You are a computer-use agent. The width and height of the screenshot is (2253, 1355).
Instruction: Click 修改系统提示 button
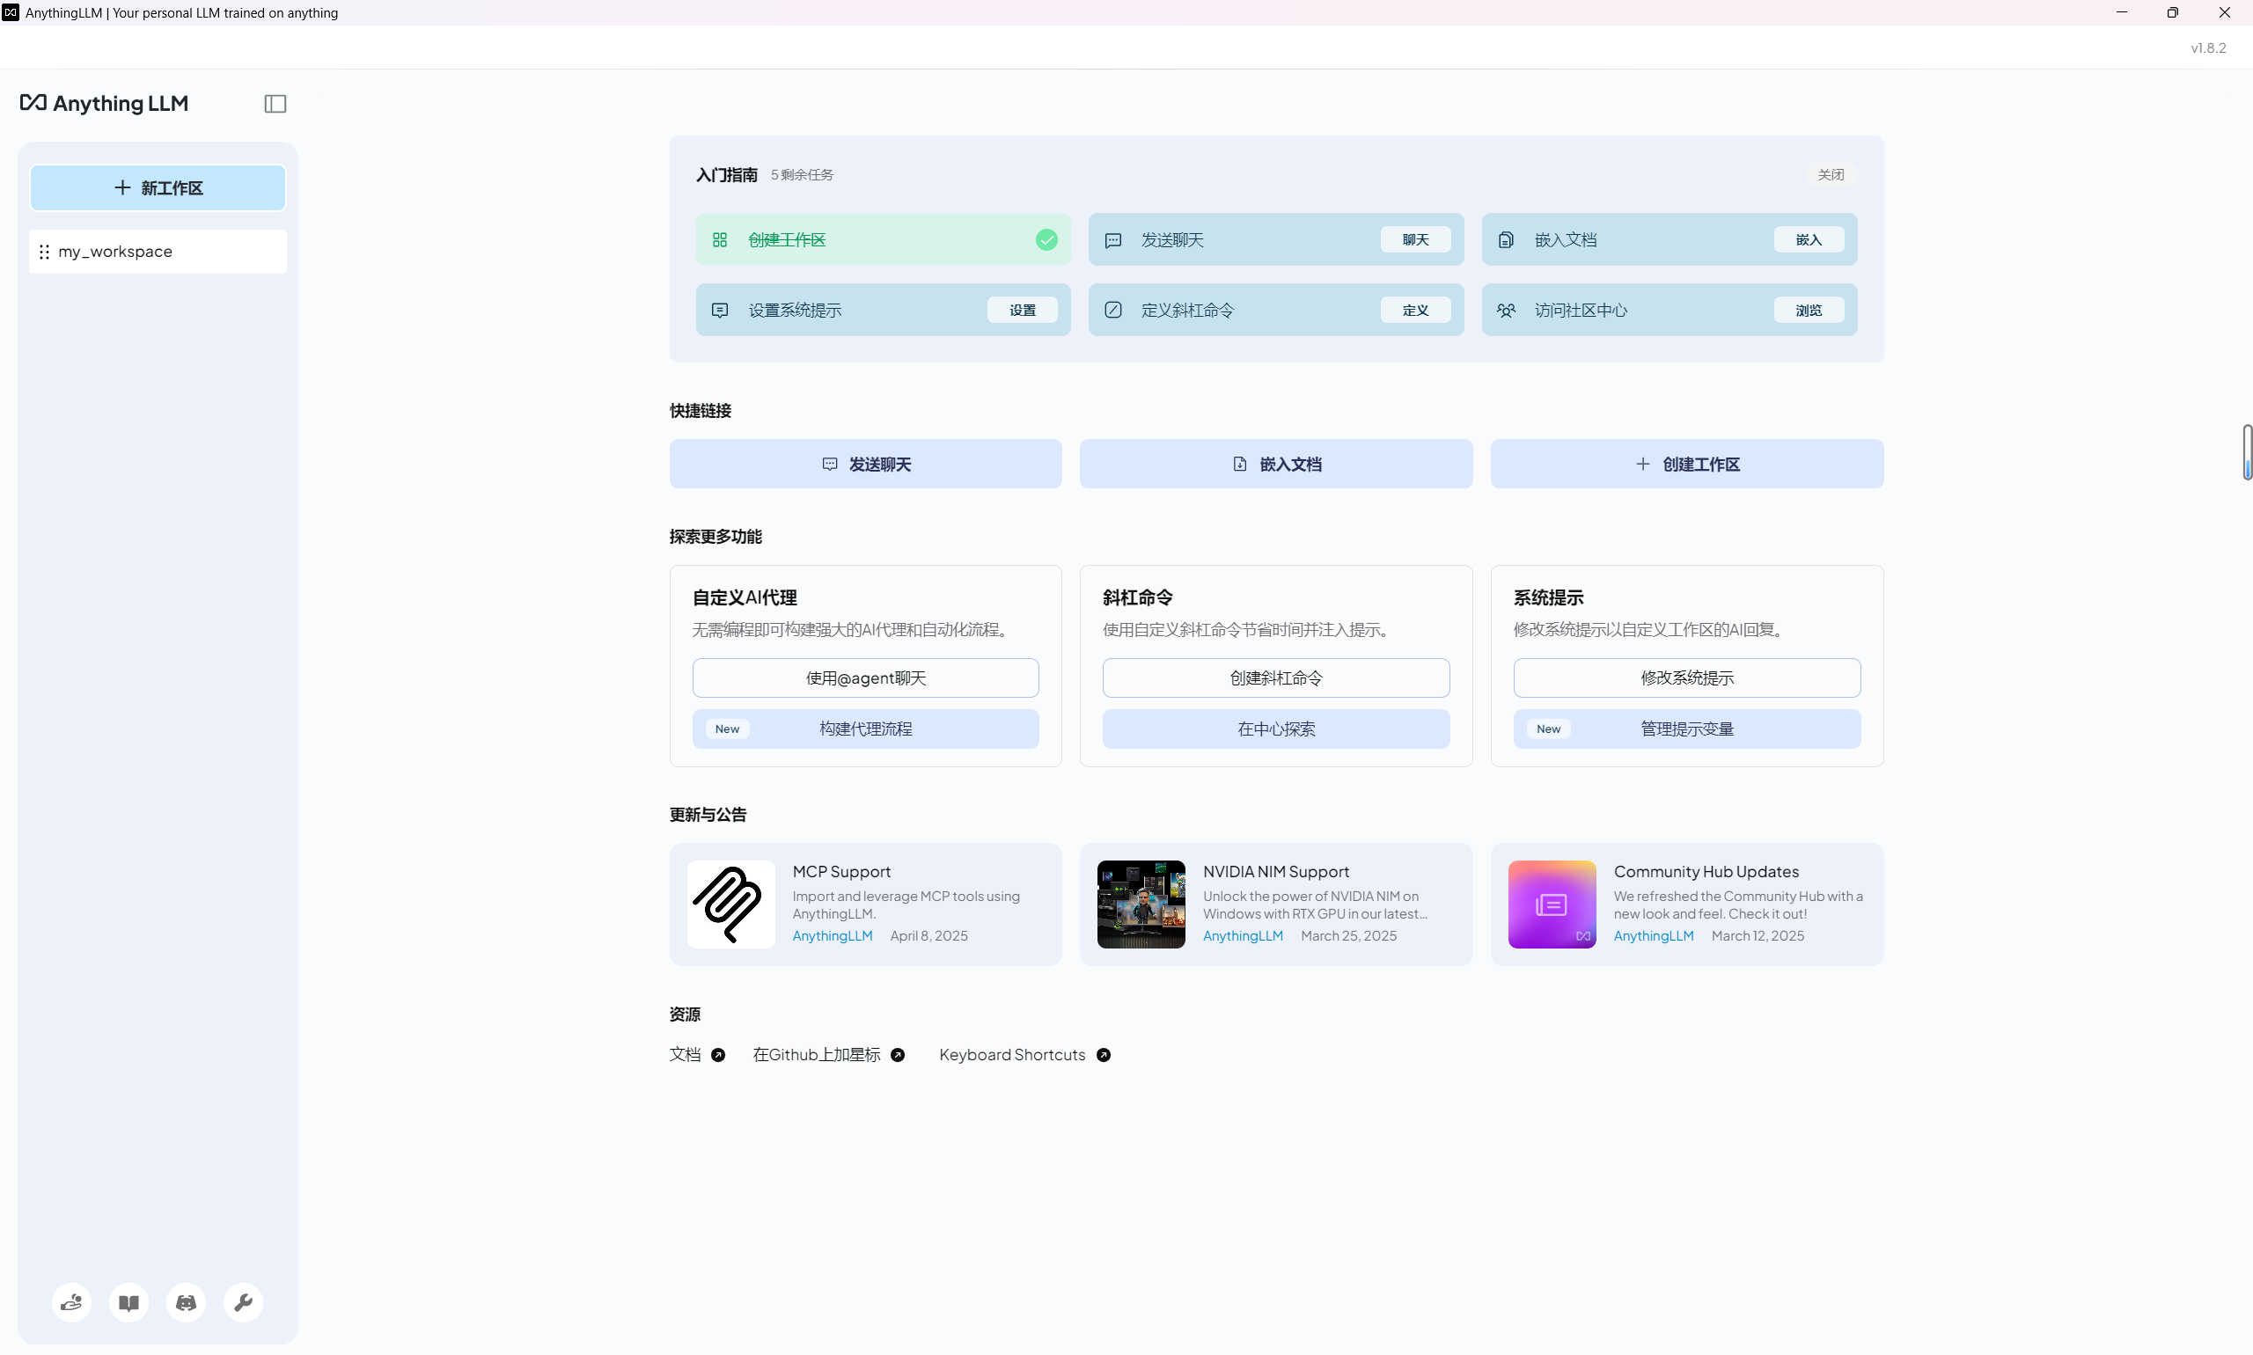[x=1687, y=678]
